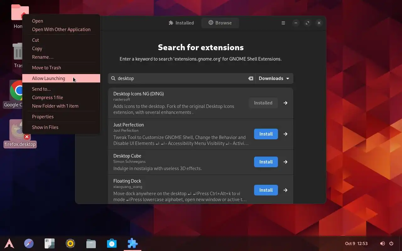Select Copy from the context menu
The image size is (402, 251).
click(x=61, y=49)
